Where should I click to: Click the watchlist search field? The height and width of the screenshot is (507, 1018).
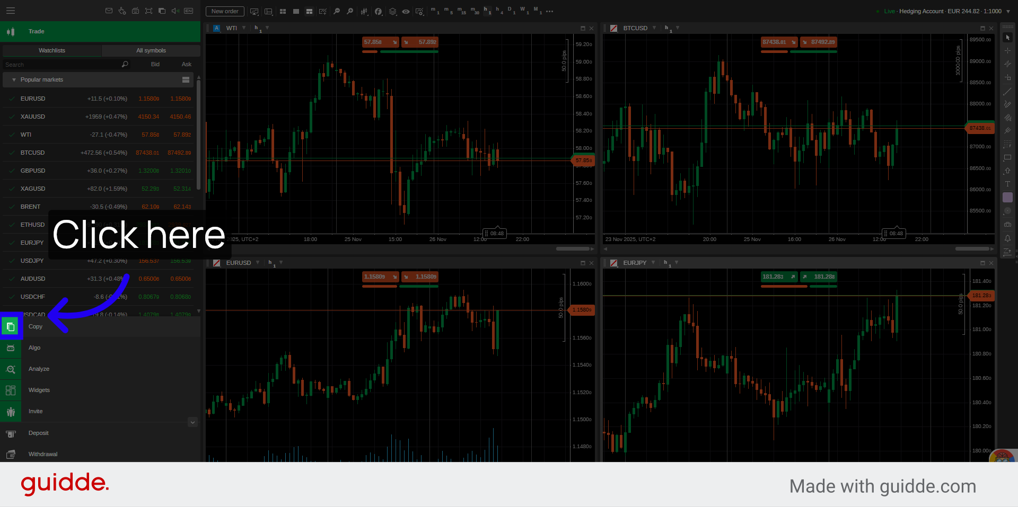point(61,64)
